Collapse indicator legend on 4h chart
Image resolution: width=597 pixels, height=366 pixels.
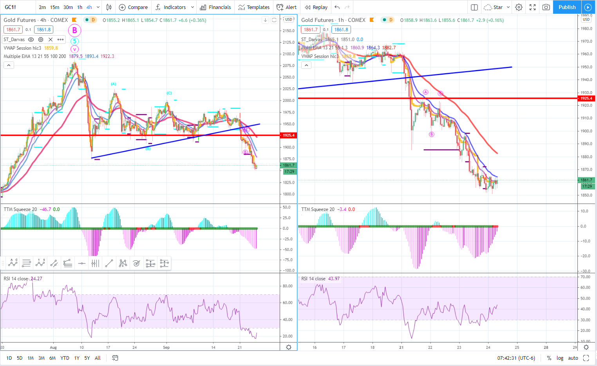tap(9, 65)
